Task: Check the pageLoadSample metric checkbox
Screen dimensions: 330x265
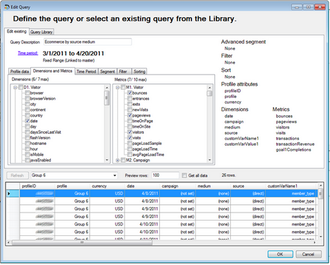Action: click(130, 144)
